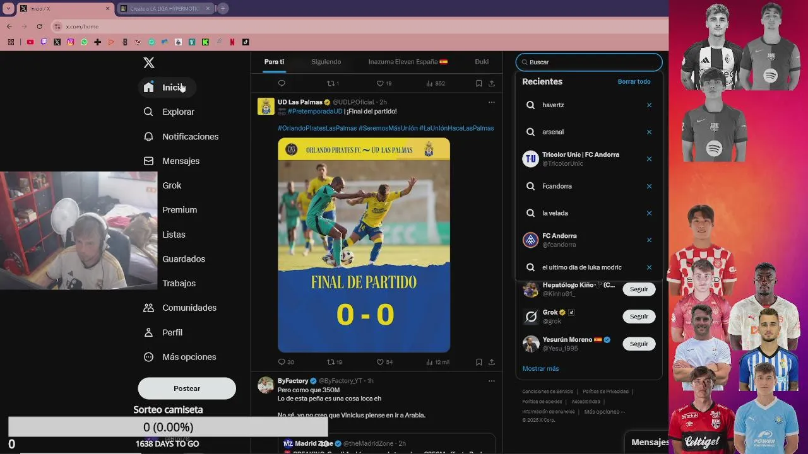This screenshot has height=454, width=808.
Task: Bookmark the UD Las Palmas post
Action: tap(478, 362)
